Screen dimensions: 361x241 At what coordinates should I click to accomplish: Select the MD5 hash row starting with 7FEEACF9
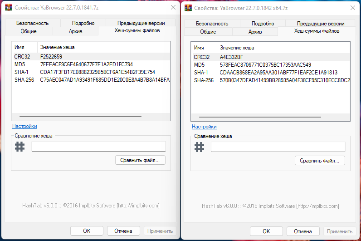(86, 64)
